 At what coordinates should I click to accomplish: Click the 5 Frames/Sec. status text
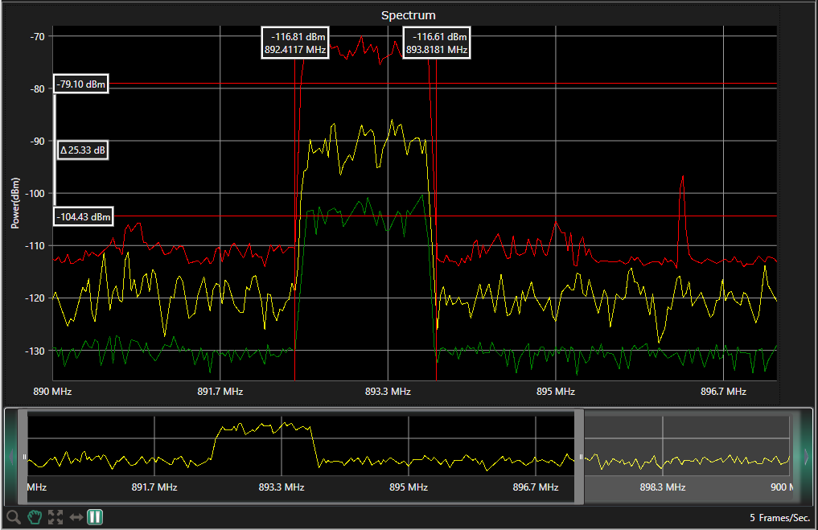click(779, 517)
